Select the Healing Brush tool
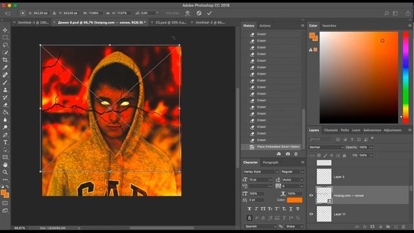Image resolution: width=414 pixels, height=233 pixels. (x=5, y=75)
